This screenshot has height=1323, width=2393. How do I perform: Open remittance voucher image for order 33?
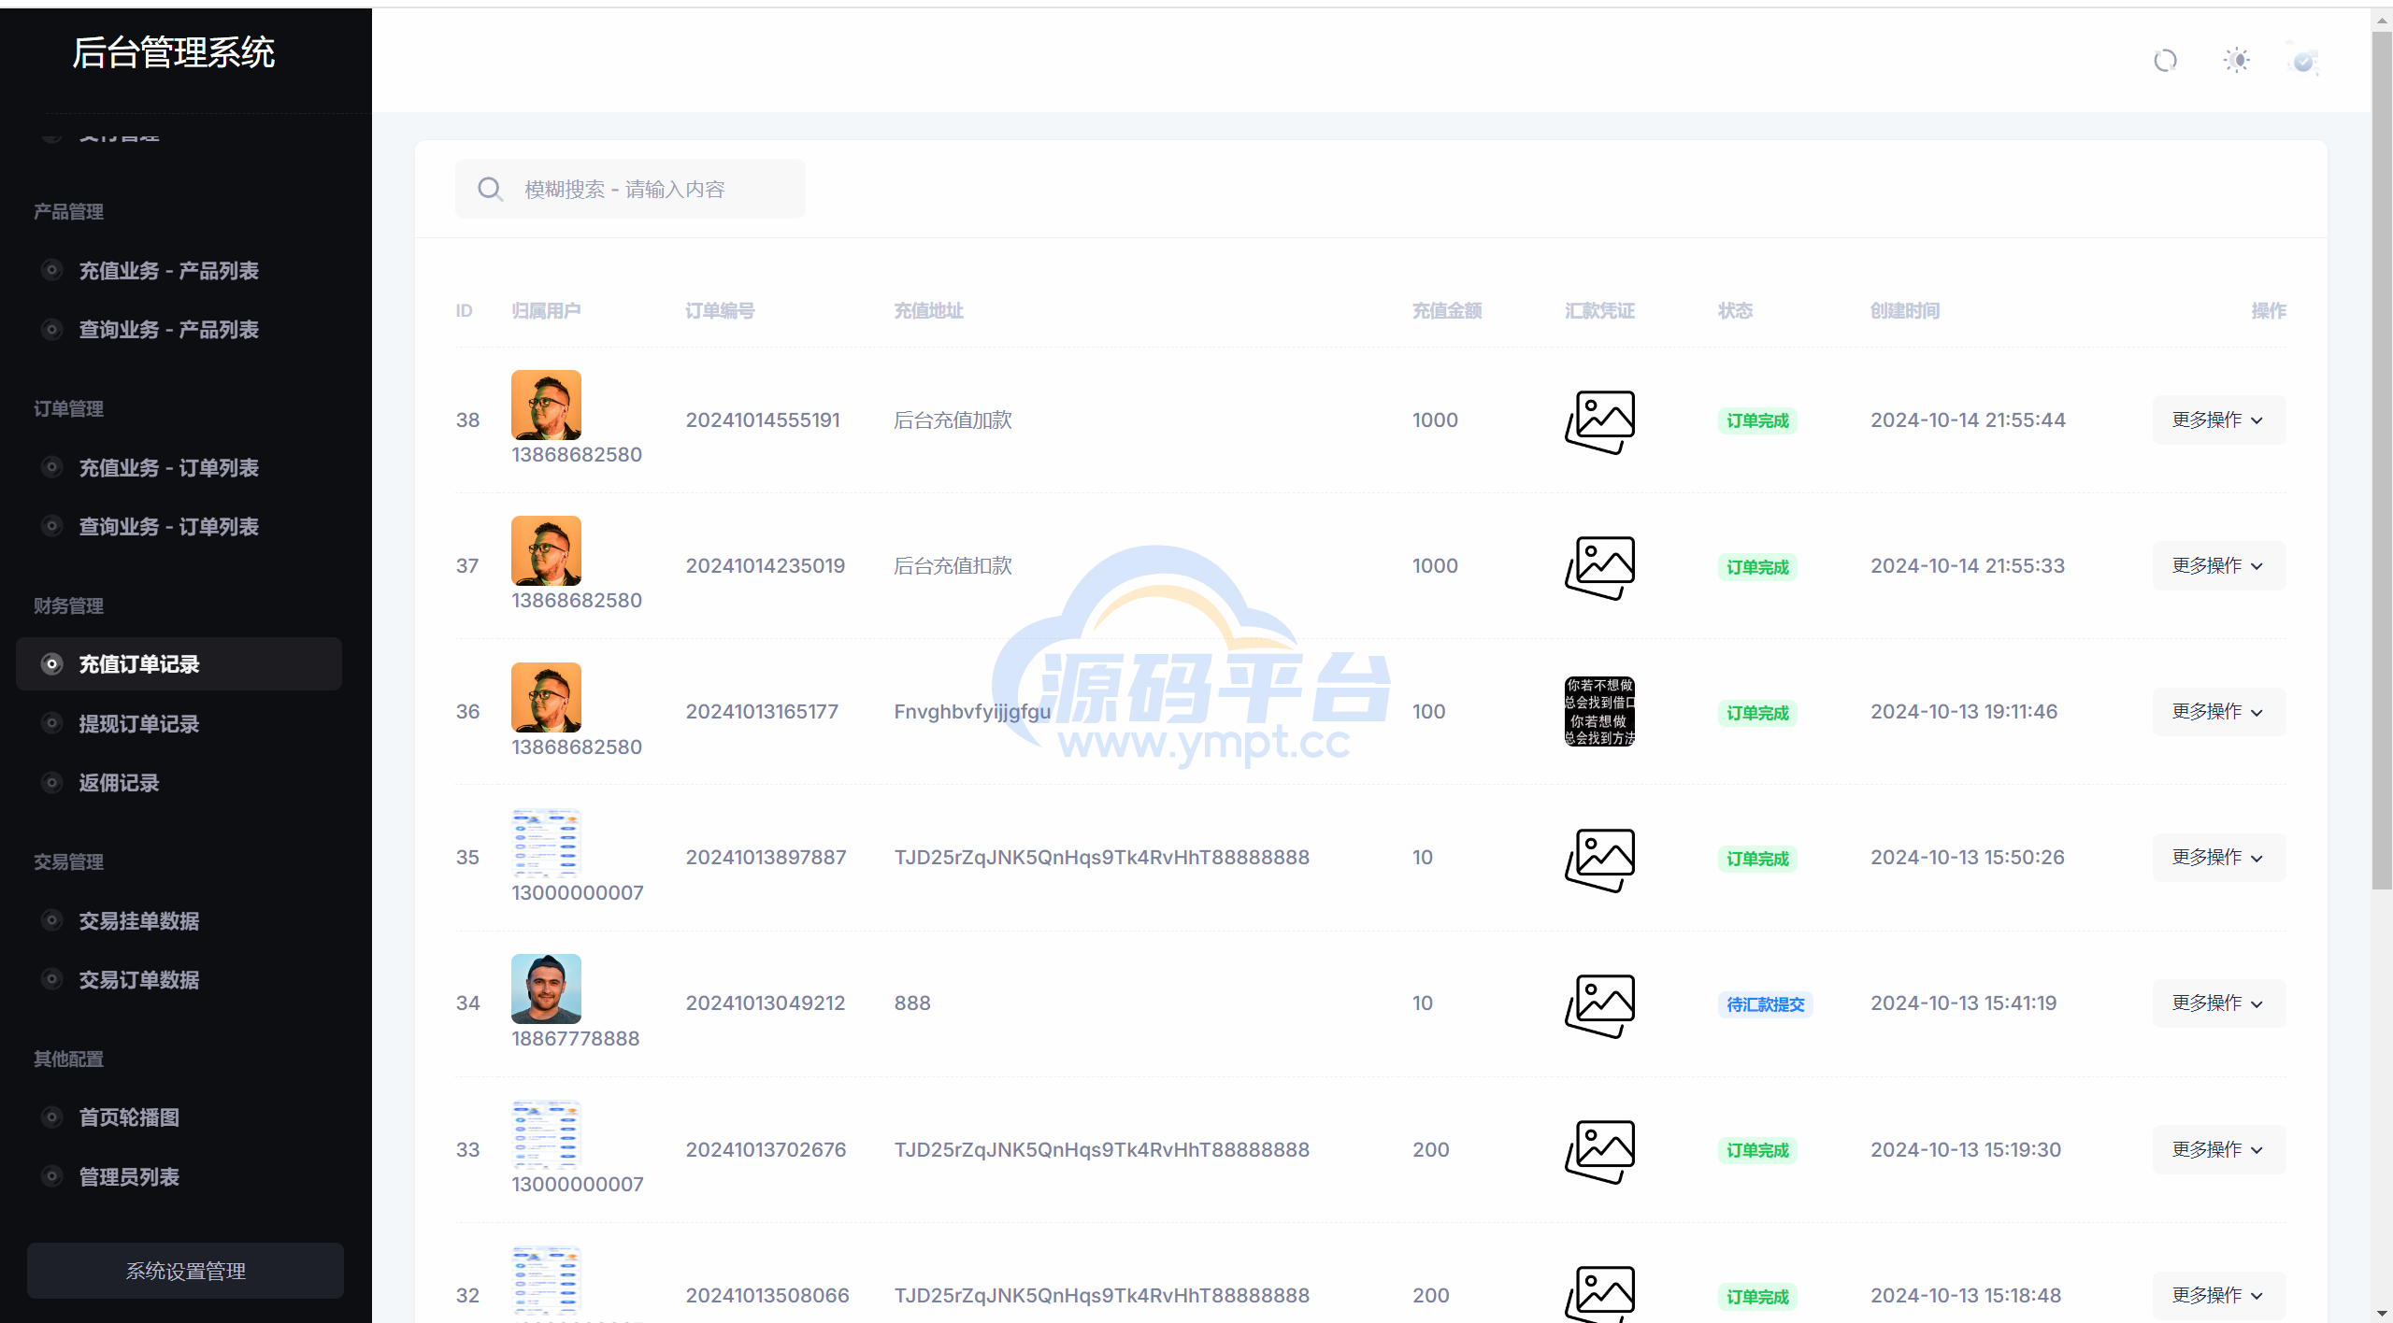point(1599,1151)
